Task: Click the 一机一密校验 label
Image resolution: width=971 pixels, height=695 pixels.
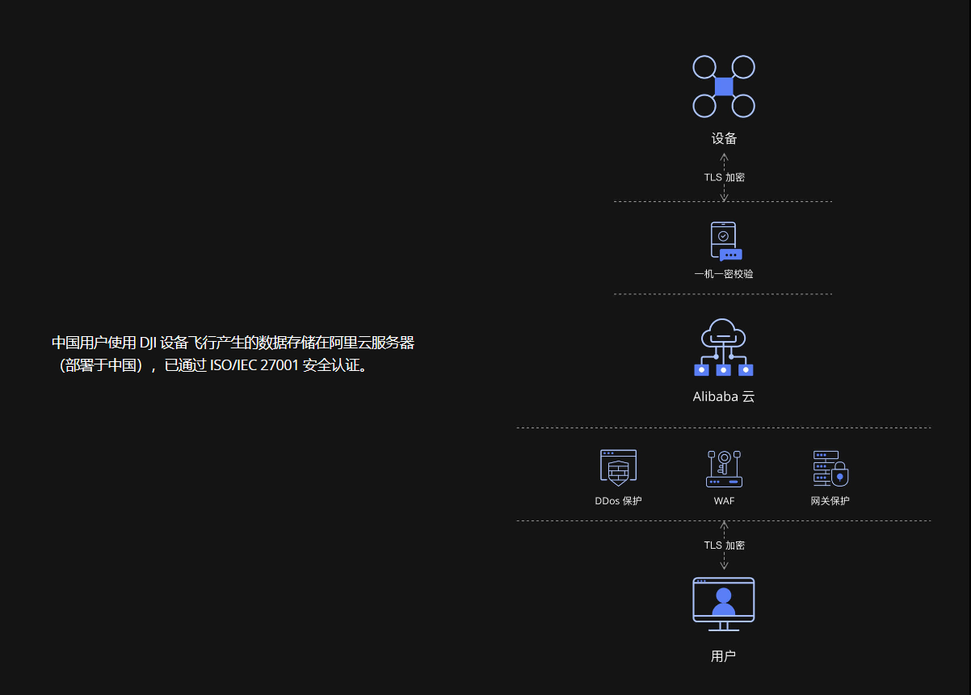Action: tap(724, 274)
